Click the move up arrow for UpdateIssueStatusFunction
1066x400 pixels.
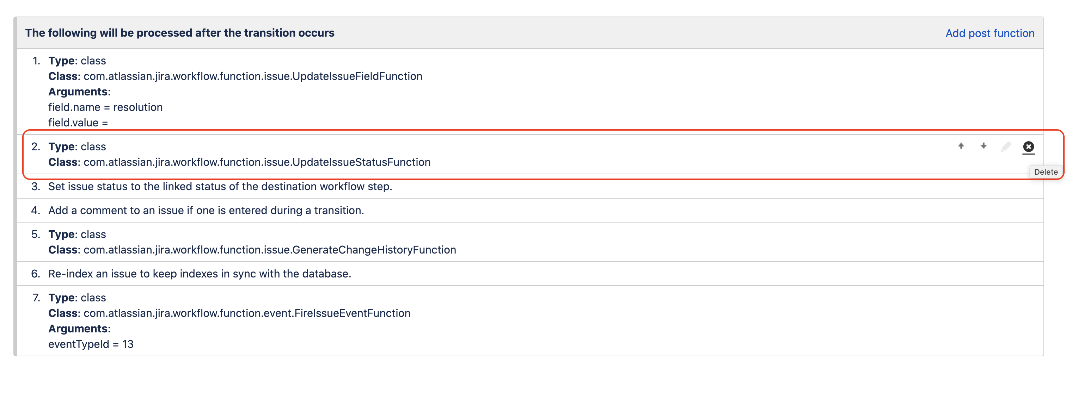[x=961, y=146]
